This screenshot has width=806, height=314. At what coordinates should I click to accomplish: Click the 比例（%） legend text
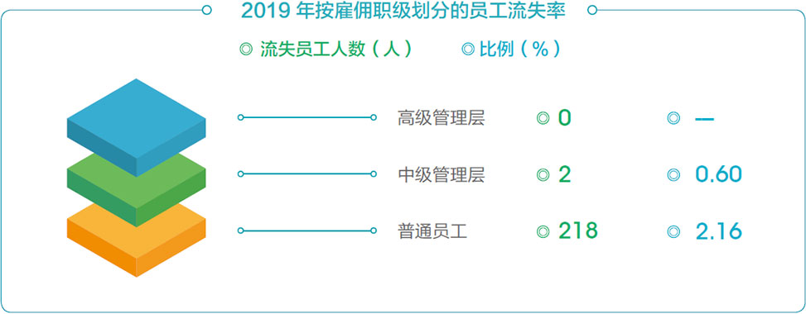(520, 50)
